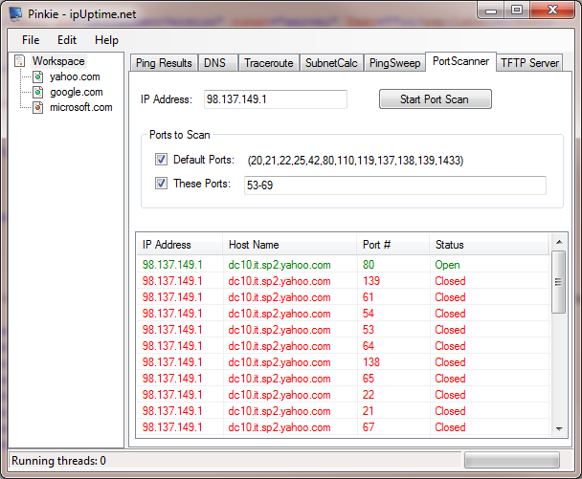
Task: Click the Workspace document icon
Action: click(x=20, y=61)
